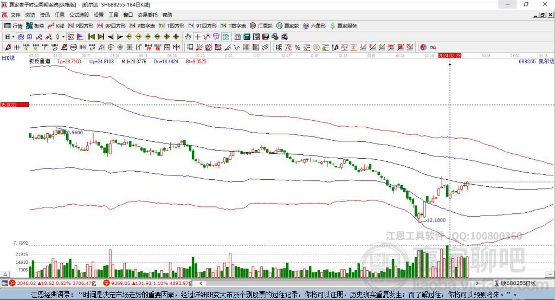
Task: Open the 六角形 hexagon tool
Action: click(314, 26)
